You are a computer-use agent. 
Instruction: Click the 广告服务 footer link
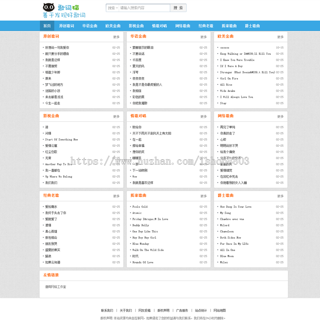pos(182,311)
